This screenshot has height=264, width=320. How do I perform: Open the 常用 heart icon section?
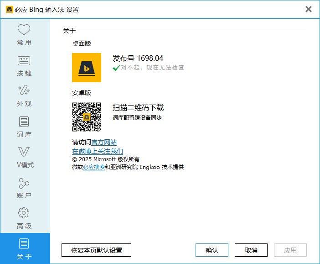[x=24, y=30]
